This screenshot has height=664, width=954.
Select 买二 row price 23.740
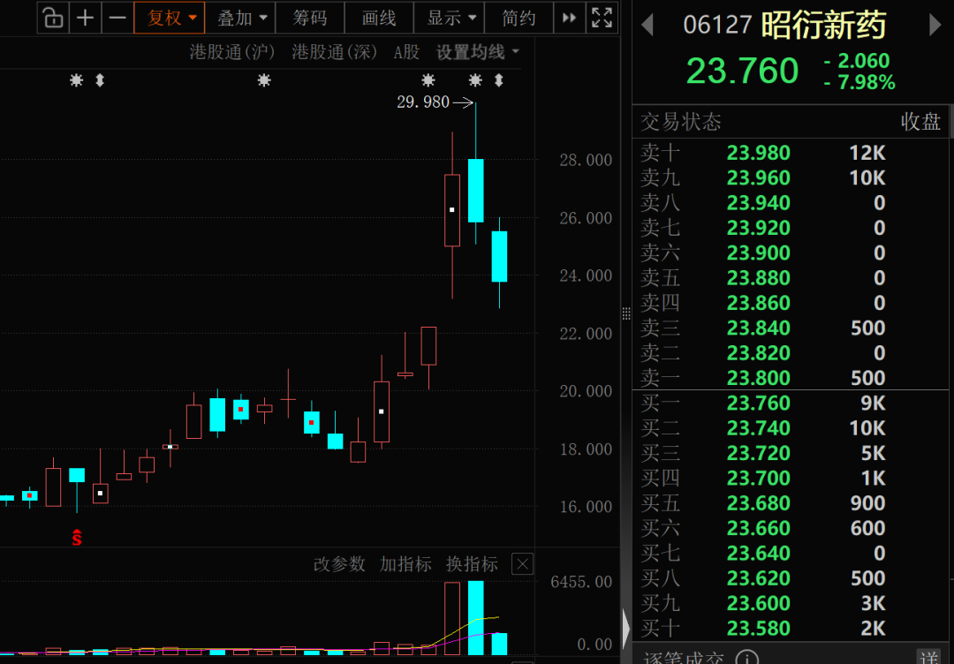coord(759,428)
